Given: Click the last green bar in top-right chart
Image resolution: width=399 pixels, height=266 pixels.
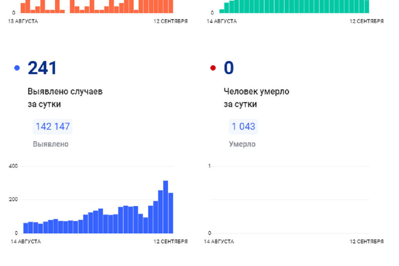Looking at the screenshot, I should click(x=367, y=7).
